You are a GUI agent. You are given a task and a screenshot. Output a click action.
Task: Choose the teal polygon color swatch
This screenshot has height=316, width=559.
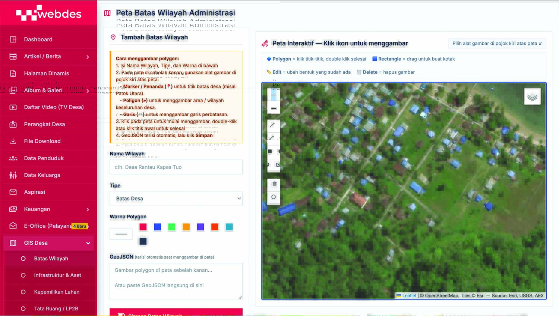pos(229,227)
